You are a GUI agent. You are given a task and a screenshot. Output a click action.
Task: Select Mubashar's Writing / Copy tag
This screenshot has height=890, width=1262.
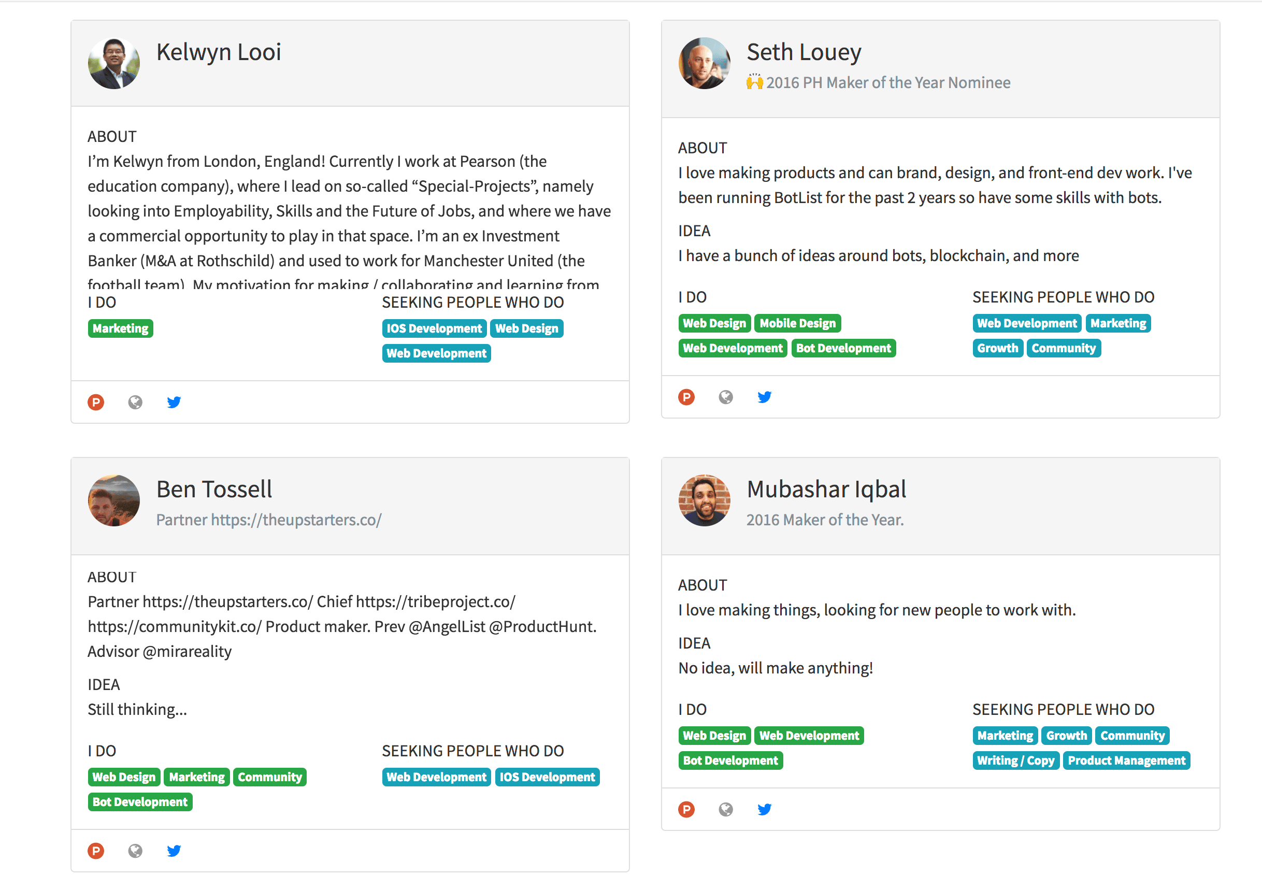(x=1015, y=760)
